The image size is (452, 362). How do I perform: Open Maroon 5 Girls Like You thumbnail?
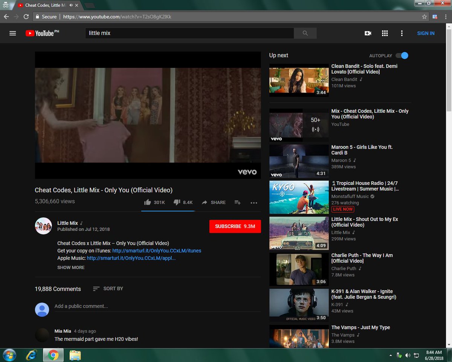pyautogui.click(x=299, y=161)
